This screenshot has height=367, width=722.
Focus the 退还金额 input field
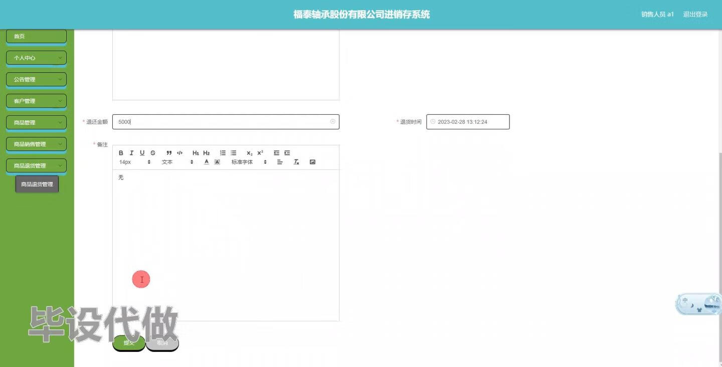coord(226,122)
